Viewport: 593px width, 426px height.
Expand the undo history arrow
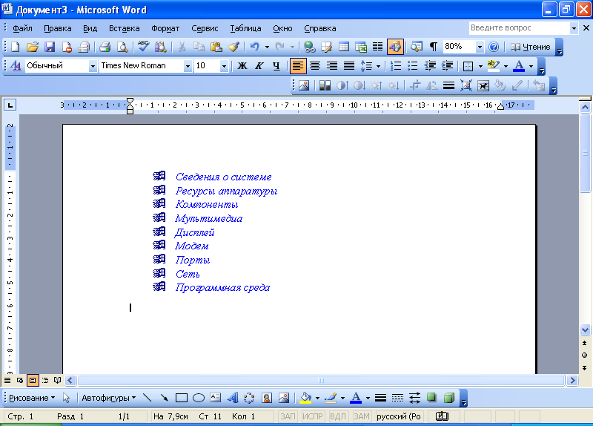coord(267,47)
